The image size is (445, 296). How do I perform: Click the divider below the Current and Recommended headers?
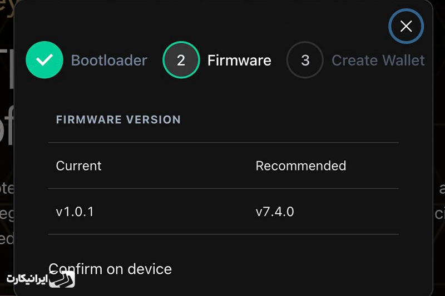coord(224,188)
